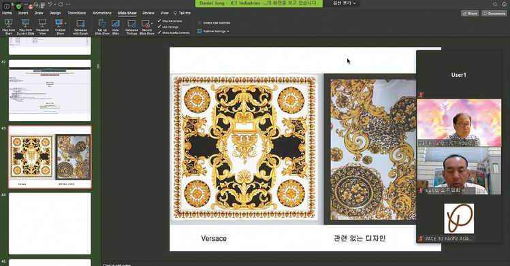Image resolution: width=510 pixels, height=266 pixels.
Task: Switch to the Insert tab
Action: (x=23, y=13)
